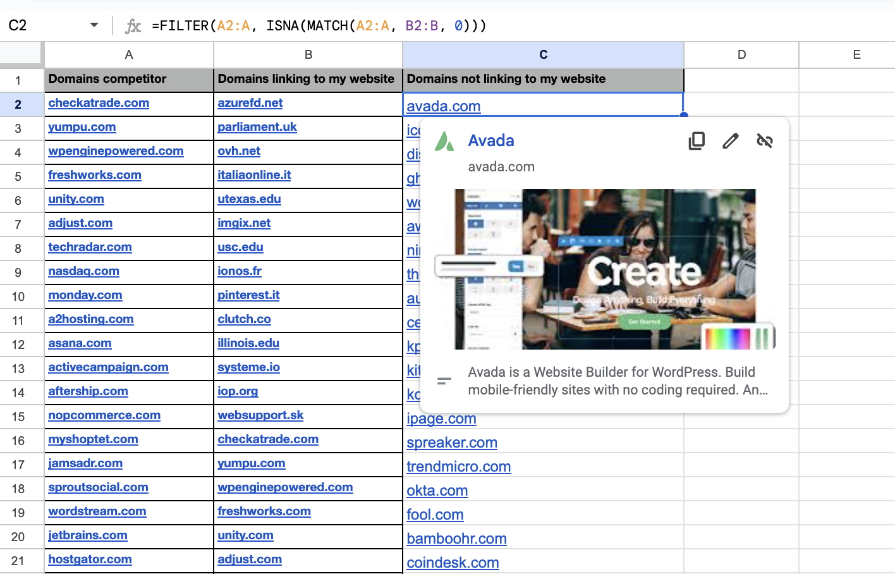Open yumpu.com link in column A
Viewport: 895px width, 574px height.
[x=82, y=127]
